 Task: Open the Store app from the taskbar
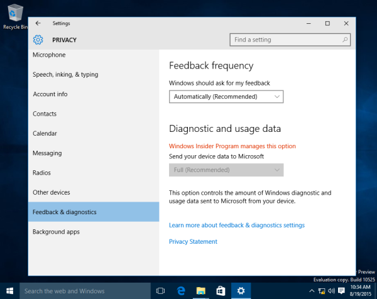(x=221, y=291)
